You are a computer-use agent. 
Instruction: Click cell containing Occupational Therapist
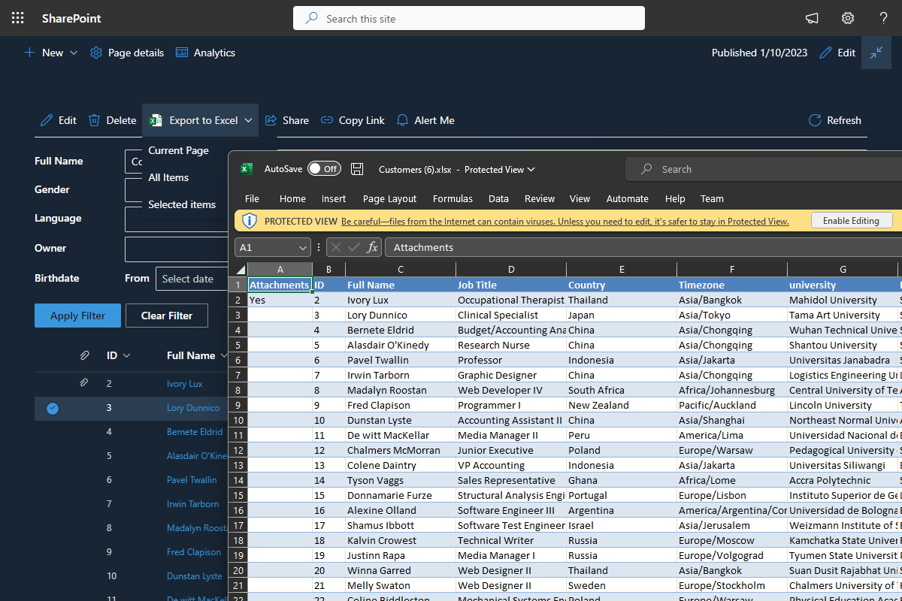click(511, 300)
